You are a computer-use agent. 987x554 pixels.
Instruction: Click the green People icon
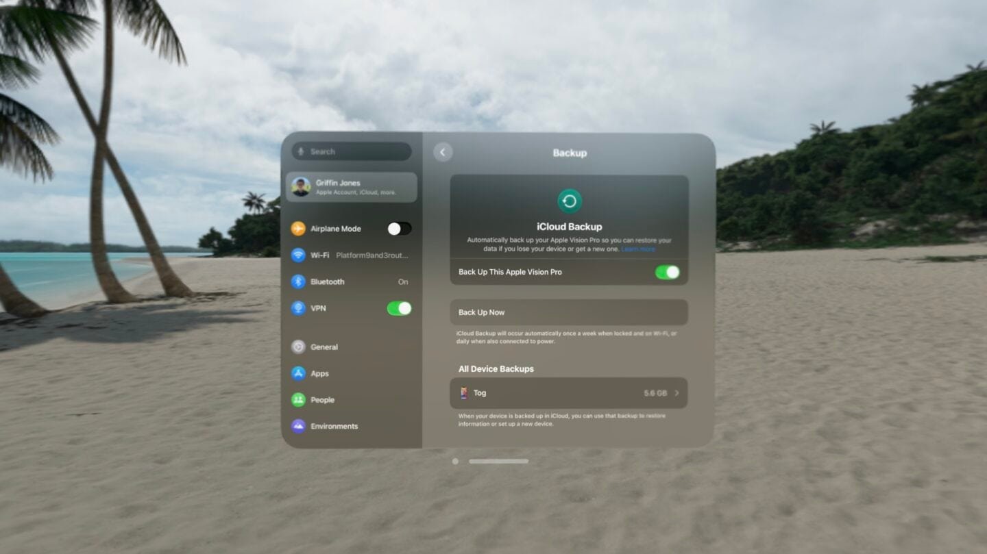click(298, 400)
